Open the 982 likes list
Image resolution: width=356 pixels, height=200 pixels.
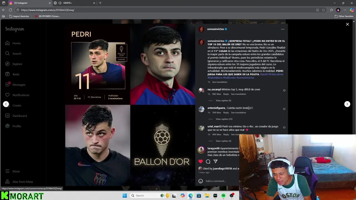[217, 94]
